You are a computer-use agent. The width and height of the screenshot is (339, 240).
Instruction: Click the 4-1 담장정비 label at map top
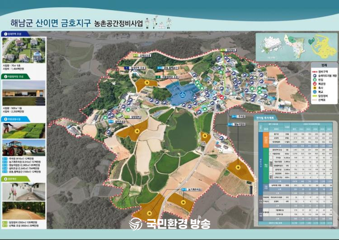(x=229, y=50)
